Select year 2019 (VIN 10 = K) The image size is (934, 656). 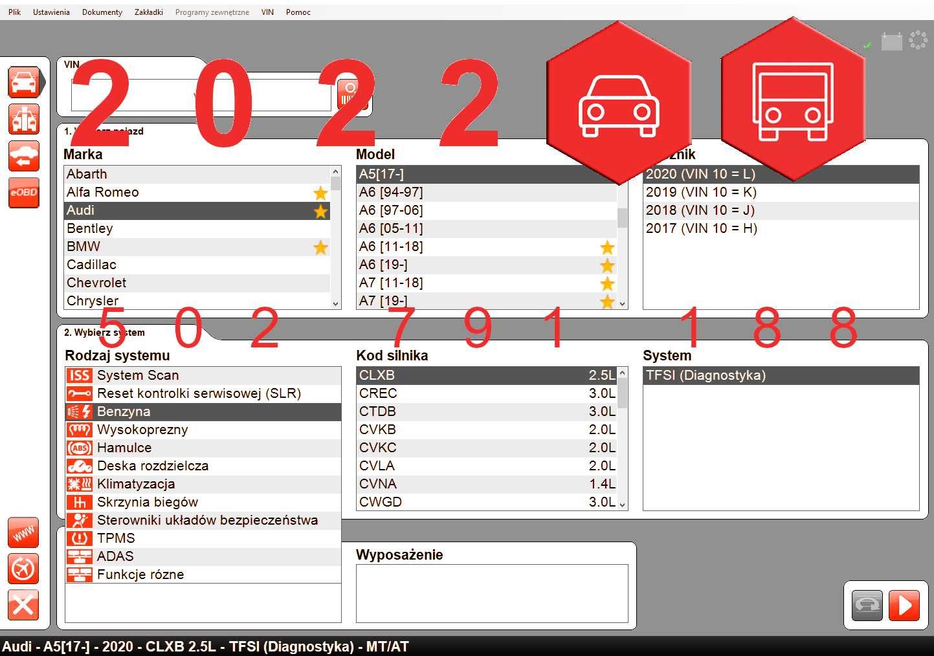click(x=781, y=192)
